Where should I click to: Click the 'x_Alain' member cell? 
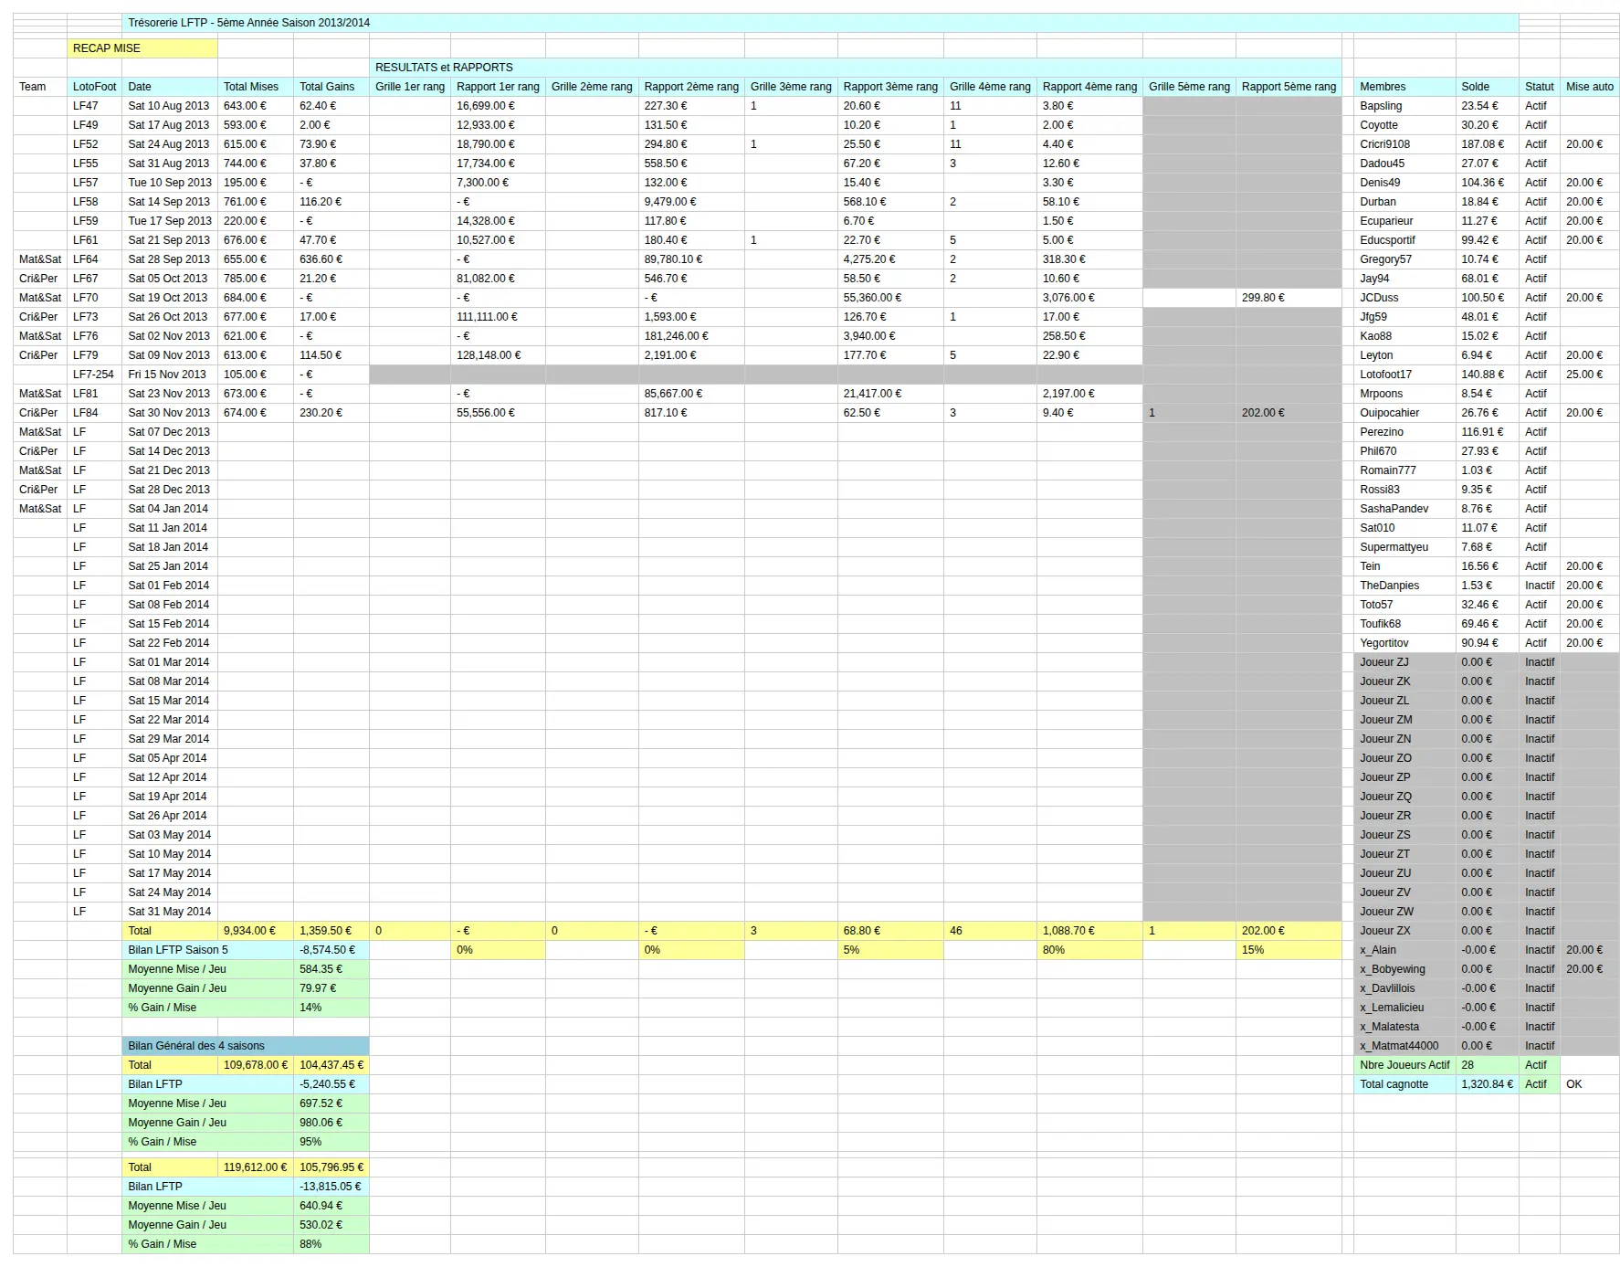click(1404, 950)
